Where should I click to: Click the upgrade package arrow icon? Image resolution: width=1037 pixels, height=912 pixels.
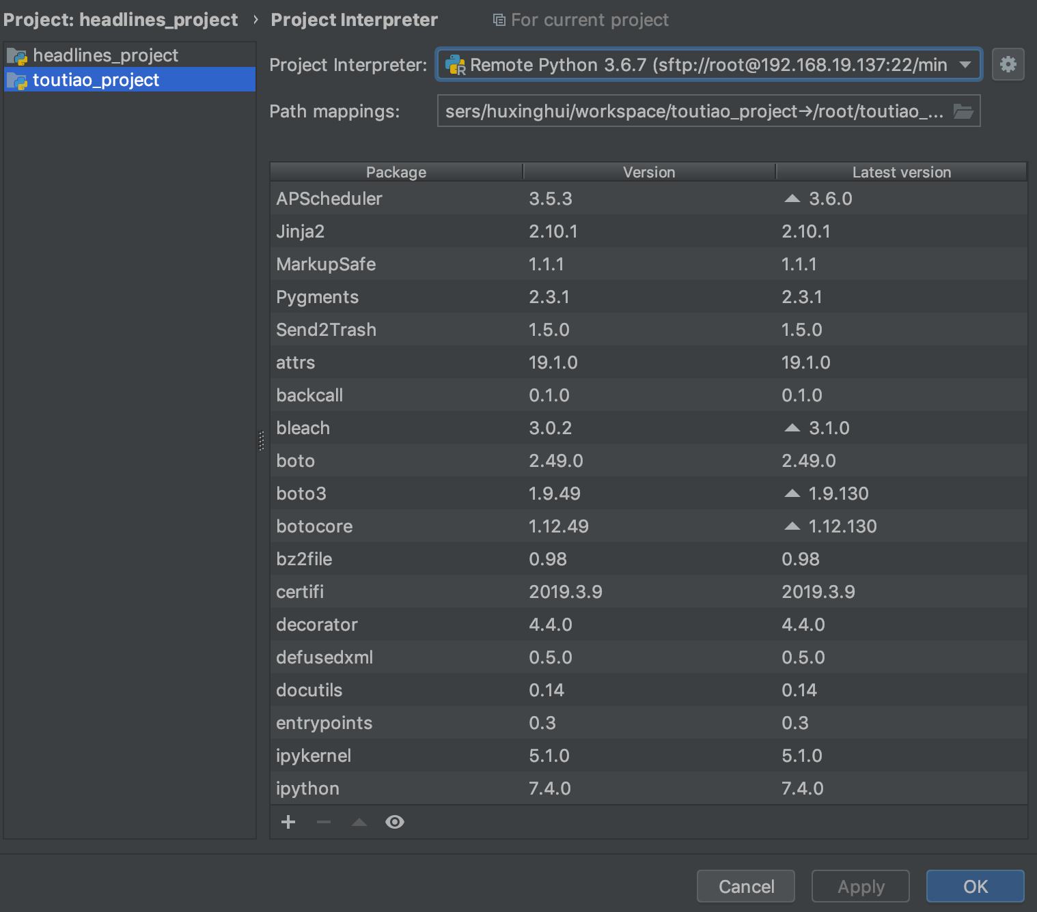click(359, 822)
